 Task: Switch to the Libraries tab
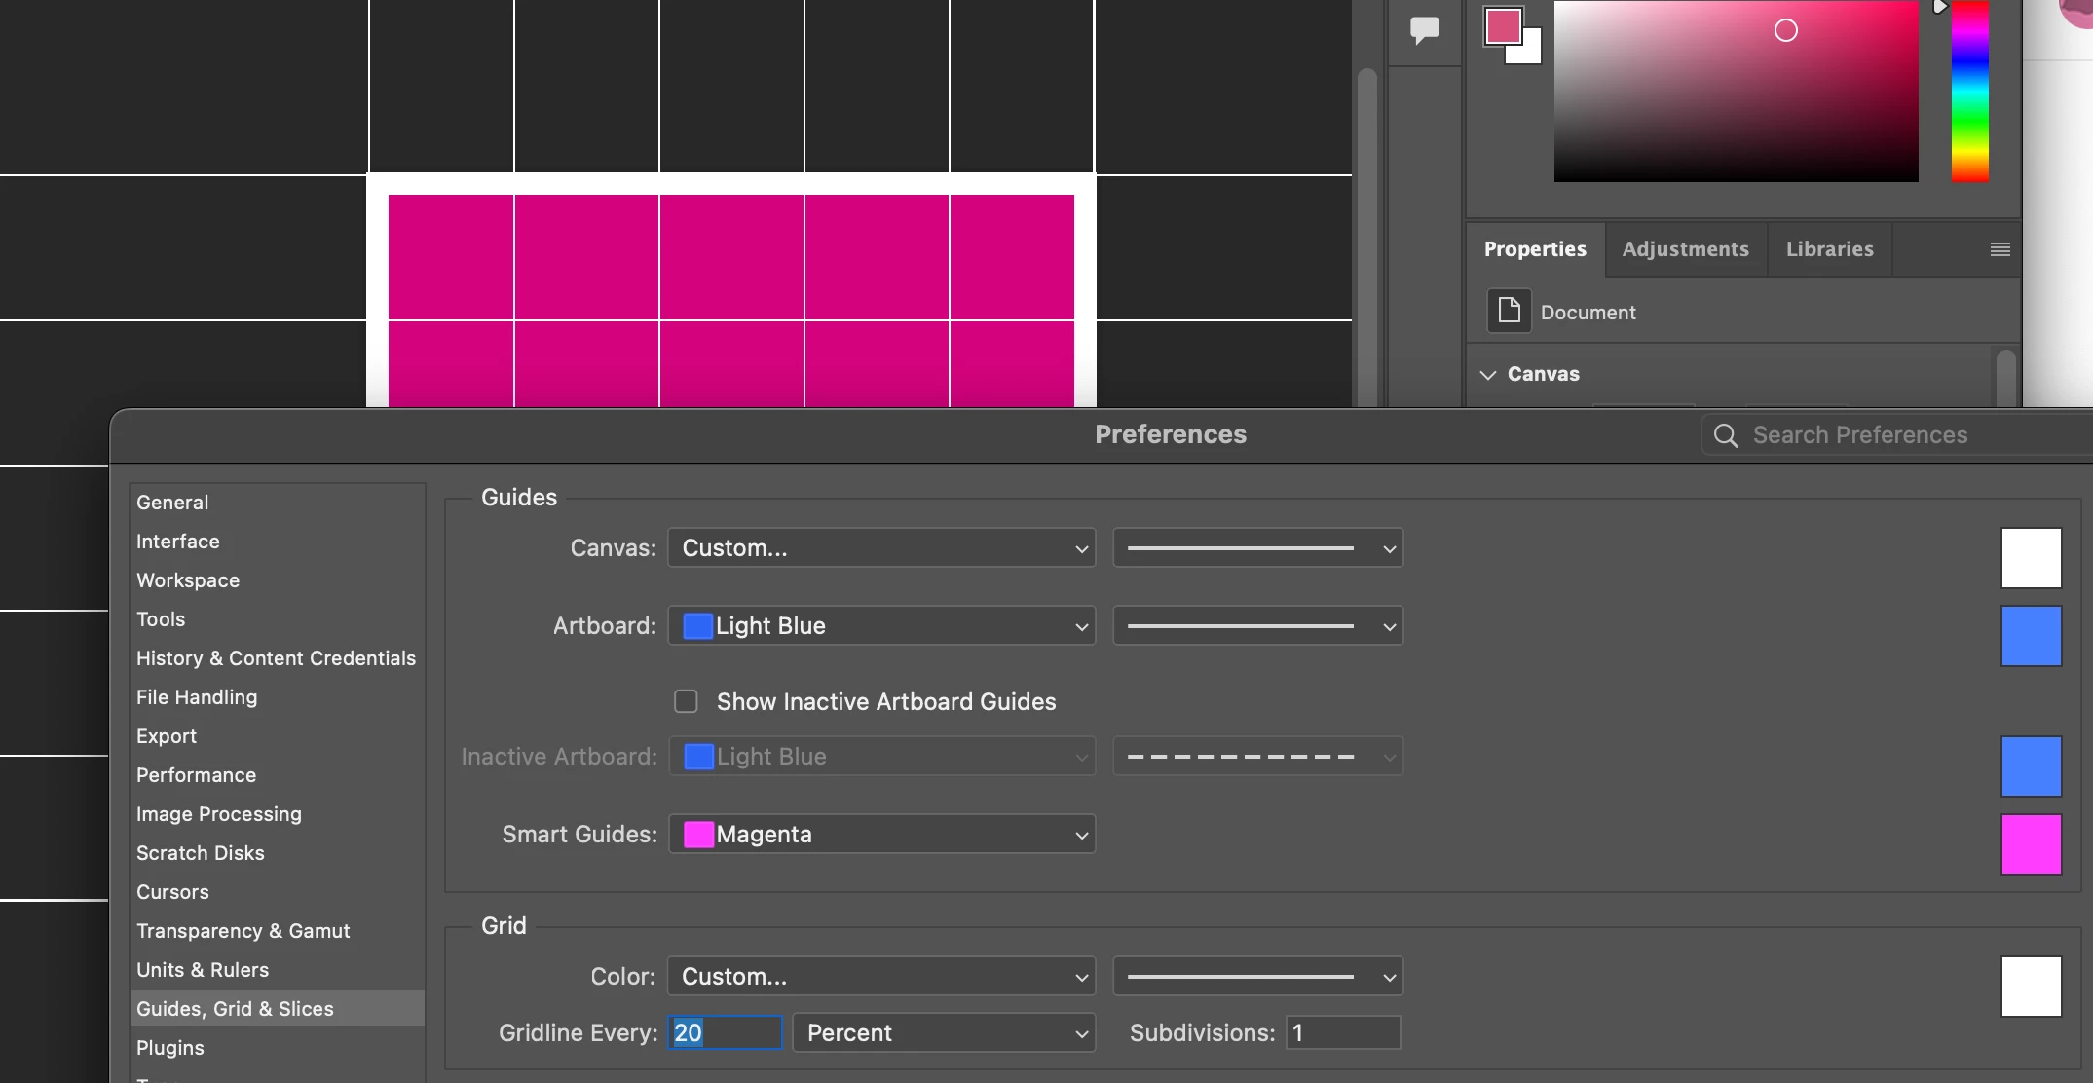pyautogui.click(x=1829, y=249)
